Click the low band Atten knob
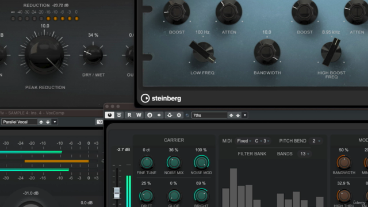The height and width of the screenshot is (207, 368). click(x=229, y=11)
